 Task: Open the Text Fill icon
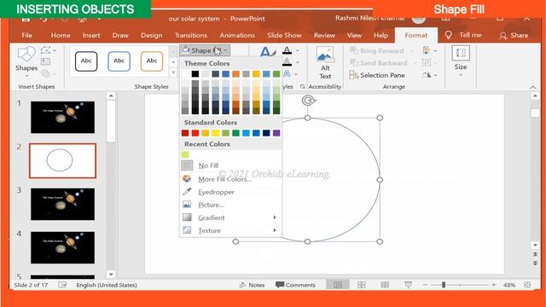click(x=288, y=50)
